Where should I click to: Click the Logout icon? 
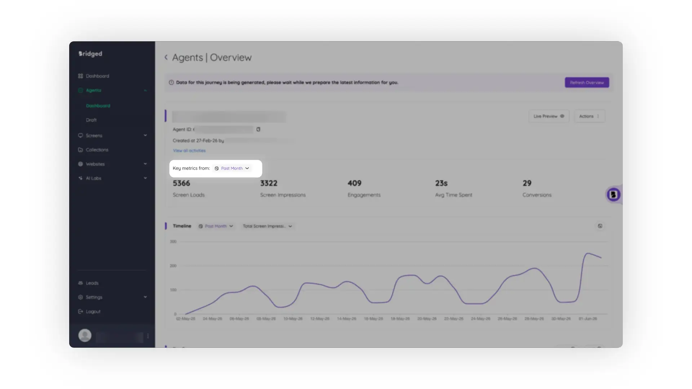click(80, 312)
